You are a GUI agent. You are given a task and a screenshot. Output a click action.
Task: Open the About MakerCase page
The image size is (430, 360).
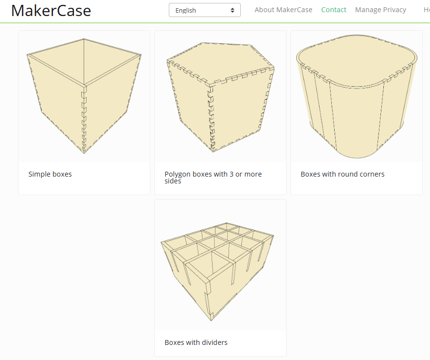click(283, 10)
